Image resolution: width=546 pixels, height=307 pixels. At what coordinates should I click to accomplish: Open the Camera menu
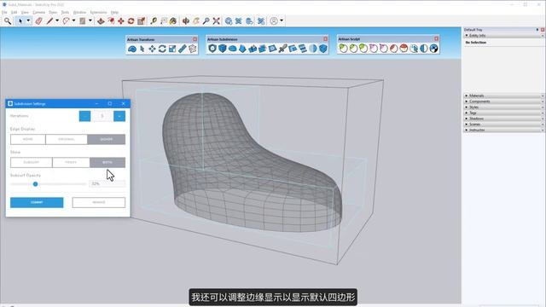pos(39,12)
